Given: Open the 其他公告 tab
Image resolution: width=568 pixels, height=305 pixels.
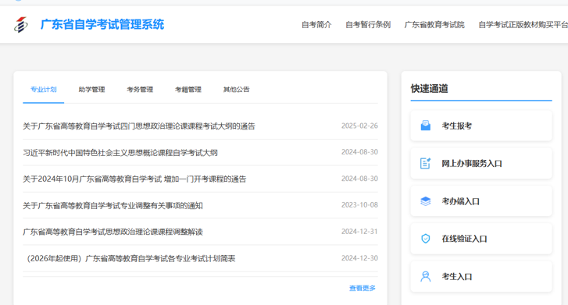Looking at the screenshot, I should point(236,90).
